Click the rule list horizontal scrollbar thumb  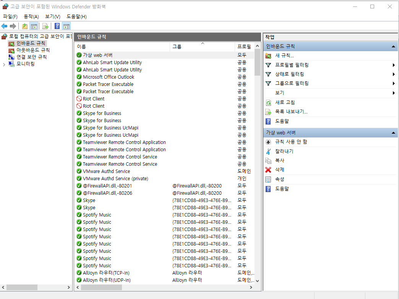[101, 287]
